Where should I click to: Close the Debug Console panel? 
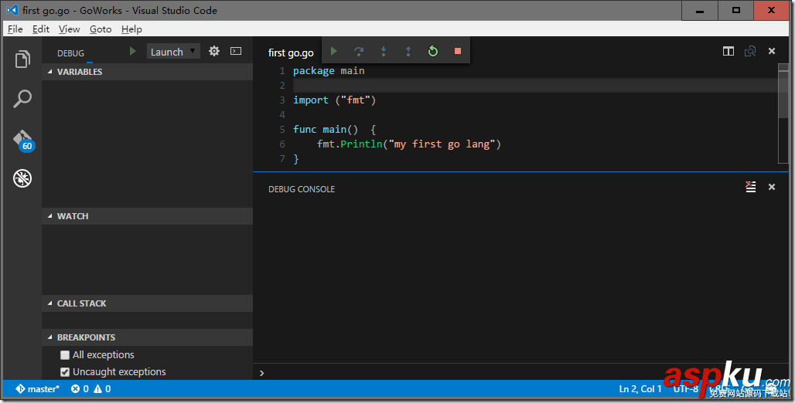tap(772, 187)
